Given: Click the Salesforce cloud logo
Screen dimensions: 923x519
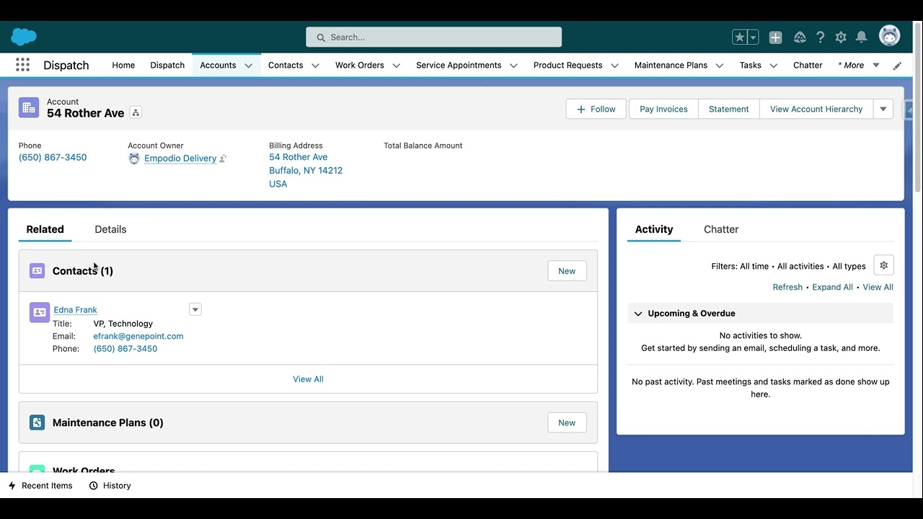Looking at the screenshot, I should pos(24,37).
